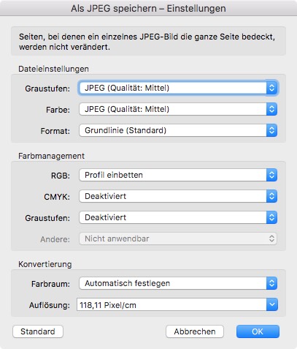Click the blue stepper arrows beside RGB
The height and width of the screenshot is (349, 297).
point(271,175)
